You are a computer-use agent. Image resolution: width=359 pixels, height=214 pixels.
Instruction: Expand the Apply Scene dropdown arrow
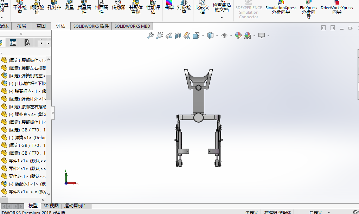pos(254,36)
